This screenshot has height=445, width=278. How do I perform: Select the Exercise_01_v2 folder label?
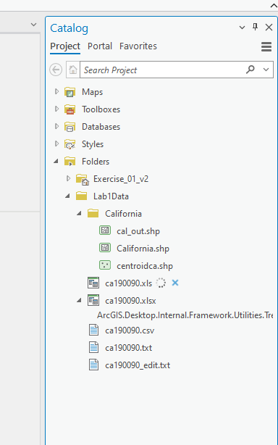121,179
